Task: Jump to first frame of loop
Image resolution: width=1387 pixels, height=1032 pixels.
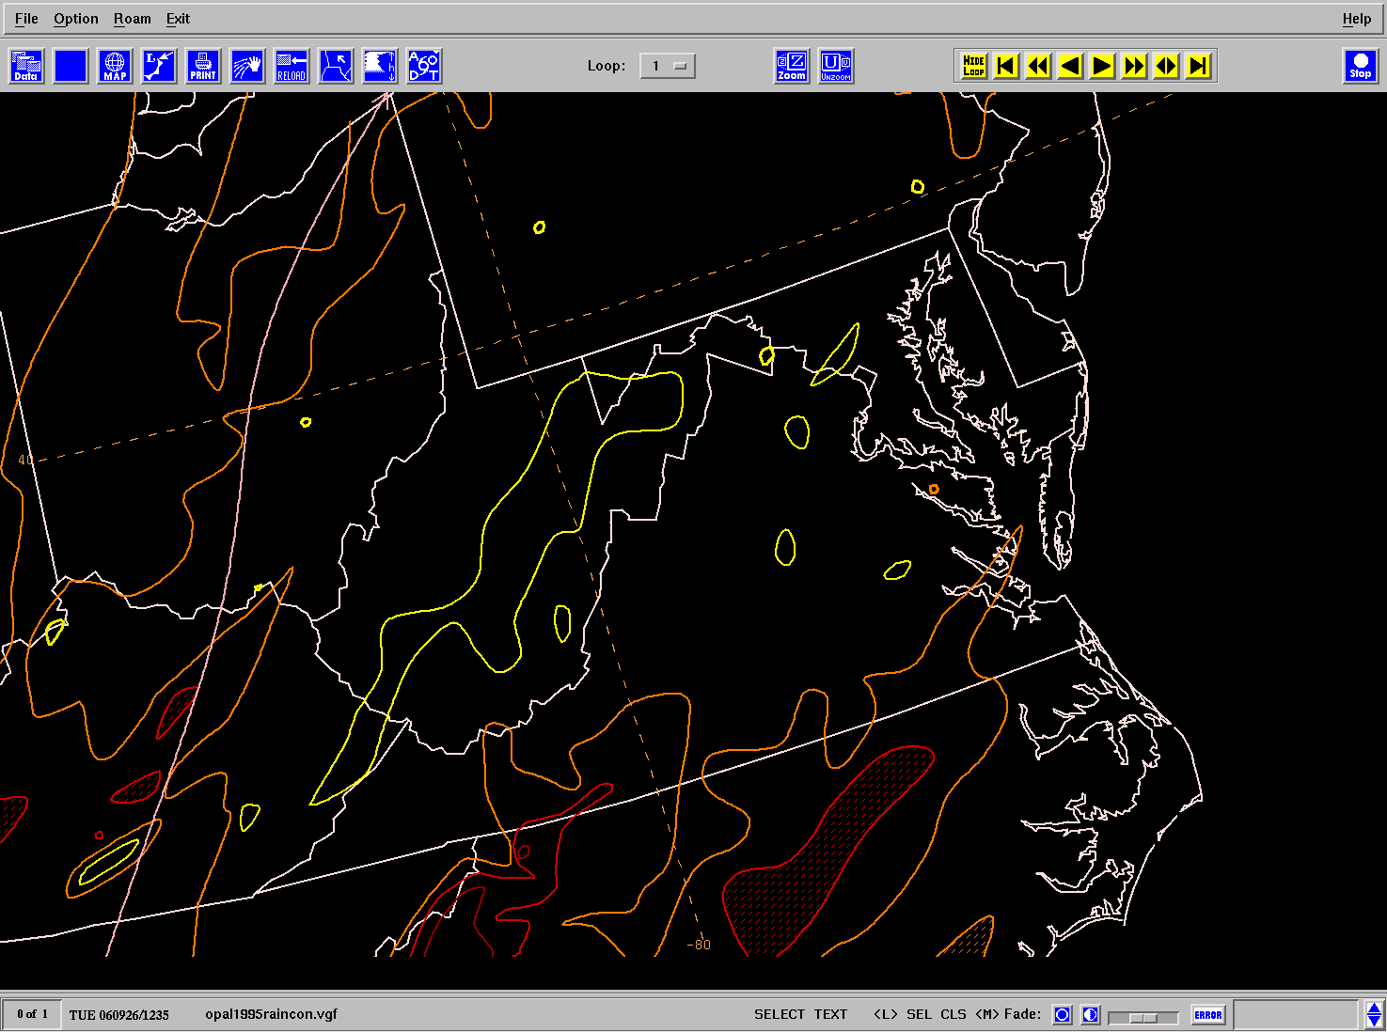Action: tap(1006, 66)
